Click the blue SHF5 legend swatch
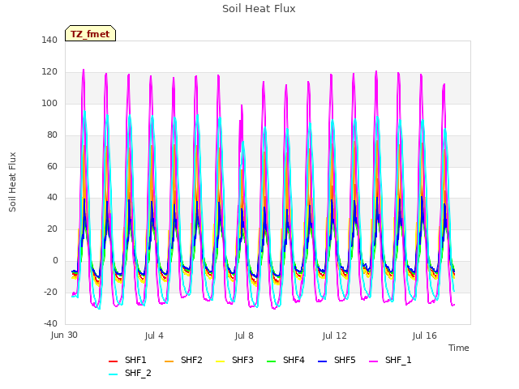 point(323,361)
